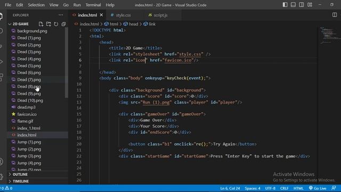The width and height of the screenshot is (341, 192).
Task: Open the Run menu
Action: pos(77,5)
